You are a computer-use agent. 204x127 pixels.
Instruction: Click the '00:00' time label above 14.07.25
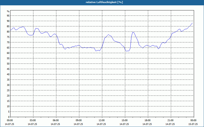click(x=9, y=120)
